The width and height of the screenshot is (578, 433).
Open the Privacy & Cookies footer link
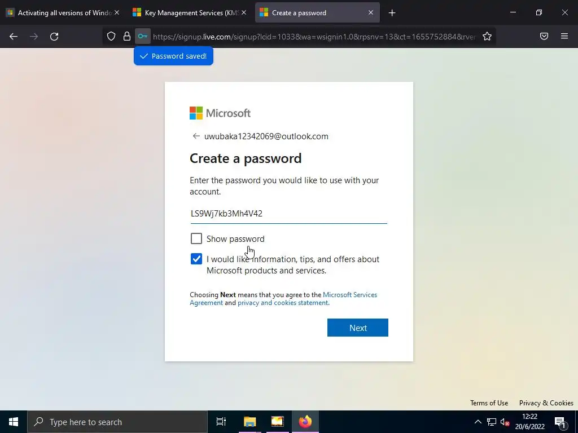click(546, 403)
